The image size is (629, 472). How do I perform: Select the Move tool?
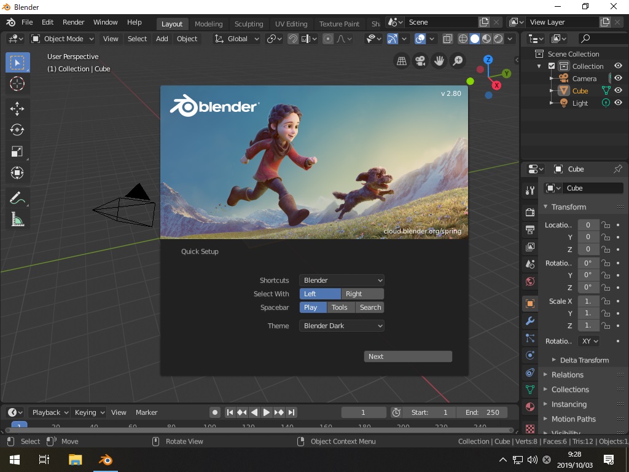click(17, 108)
